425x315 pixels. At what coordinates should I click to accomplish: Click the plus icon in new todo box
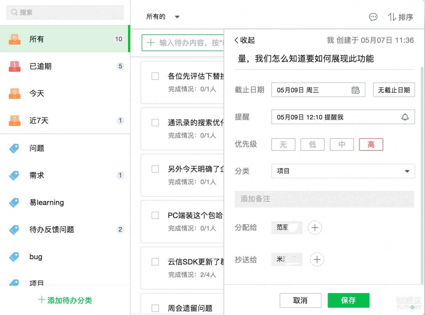(x=151, y=43)
